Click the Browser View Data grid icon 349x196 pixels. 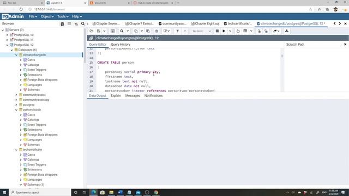point(69,23)
